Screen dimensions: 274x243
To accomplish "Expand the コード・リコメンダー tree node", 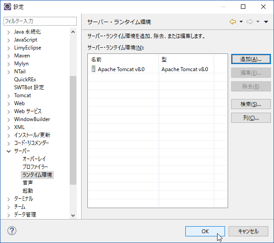I will [8, 144].
